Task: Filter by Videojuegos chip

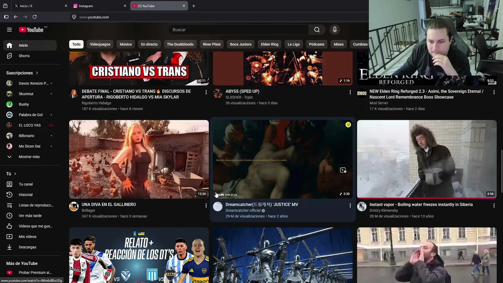Action: point(100,44)
